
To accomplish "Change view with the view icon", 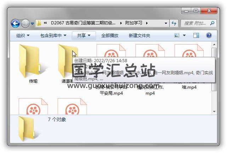I will click(177, 35).
